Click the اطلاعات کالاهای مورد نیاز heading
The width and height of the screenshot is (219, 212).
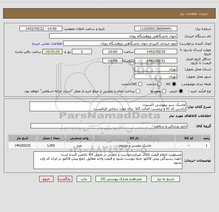click(x=190, y=116)
